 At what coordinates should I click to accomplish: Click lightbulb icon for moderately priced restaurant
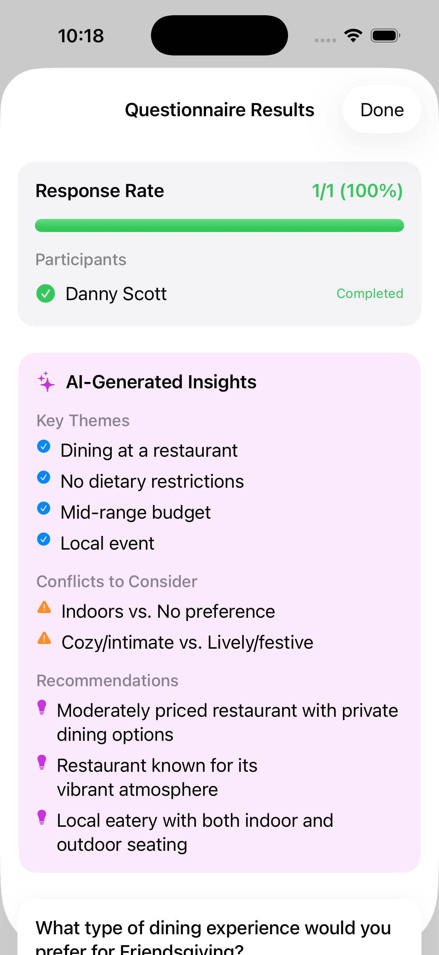42,707
